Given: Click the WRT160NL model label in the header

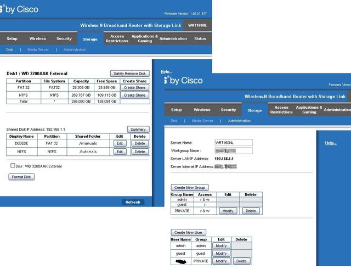Looking at the screenshot, I should tap(197, 26).
